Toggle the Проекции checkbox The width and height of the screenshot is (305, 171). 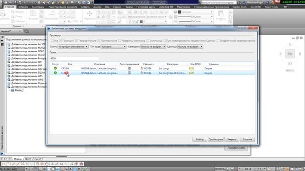61,40
